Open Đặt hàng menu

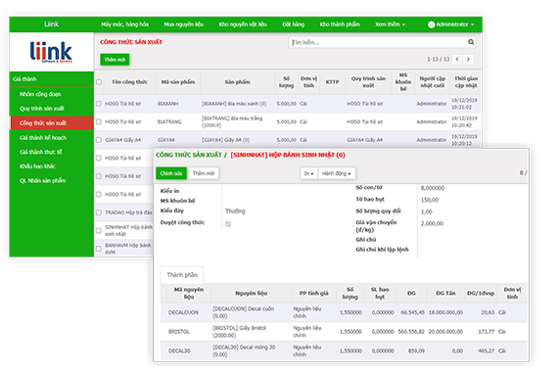[294, 24]
